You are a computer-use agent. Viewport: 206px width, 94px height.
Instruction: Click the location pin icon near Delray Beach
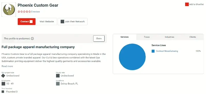(x=58, y=84)
